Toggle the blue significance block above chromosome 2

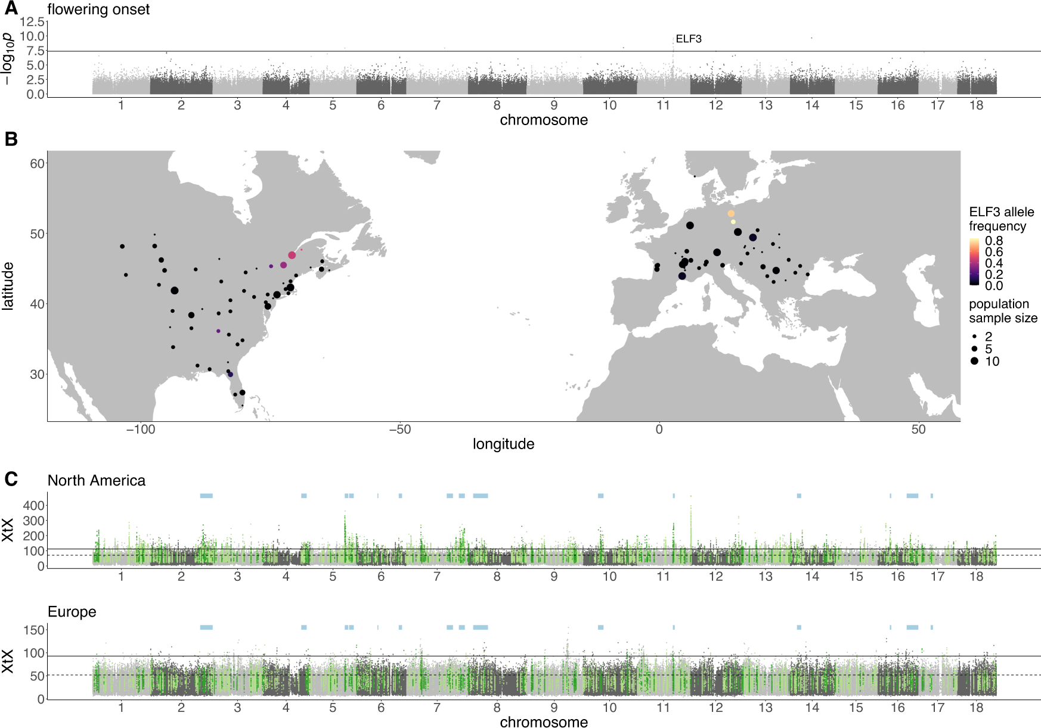click(x=207, y=494)
